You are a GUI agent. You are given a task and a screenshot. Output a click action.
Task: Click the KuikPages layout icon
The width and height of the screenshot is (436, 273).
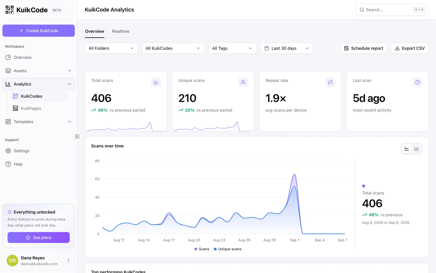click(16, 108)
